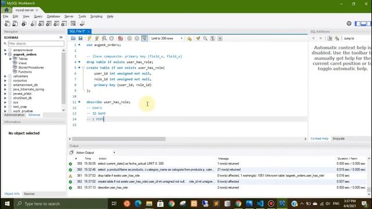The height and width of the screenshot is (209, 372).
Task: Fold the create table block at line 5
Action: 83,68
